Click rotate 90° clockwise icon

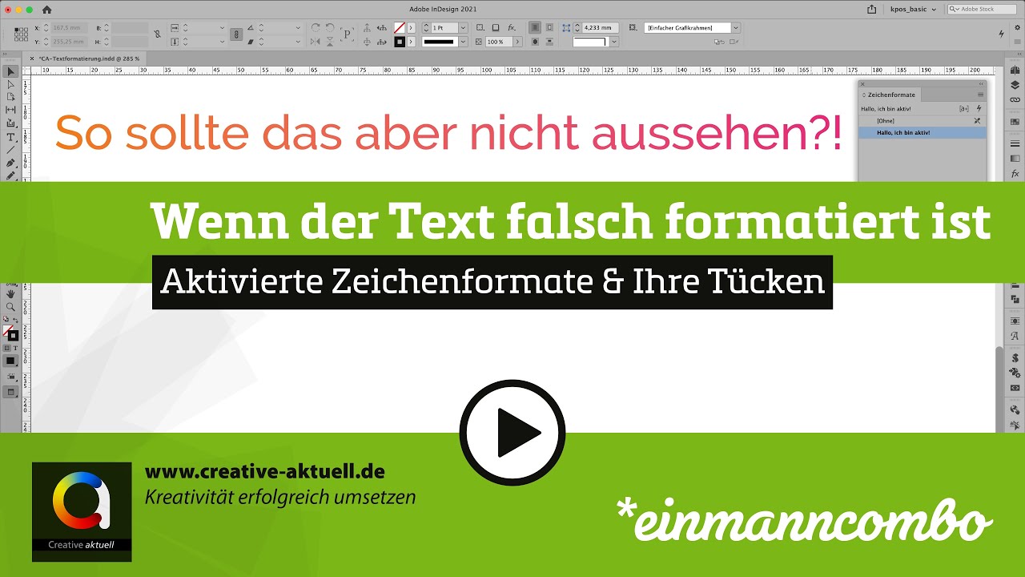(315, 27)
